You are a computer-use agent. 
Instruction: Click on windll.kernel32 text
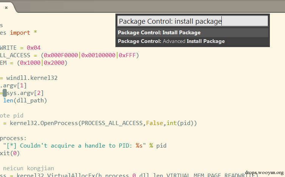click(32, 78)
